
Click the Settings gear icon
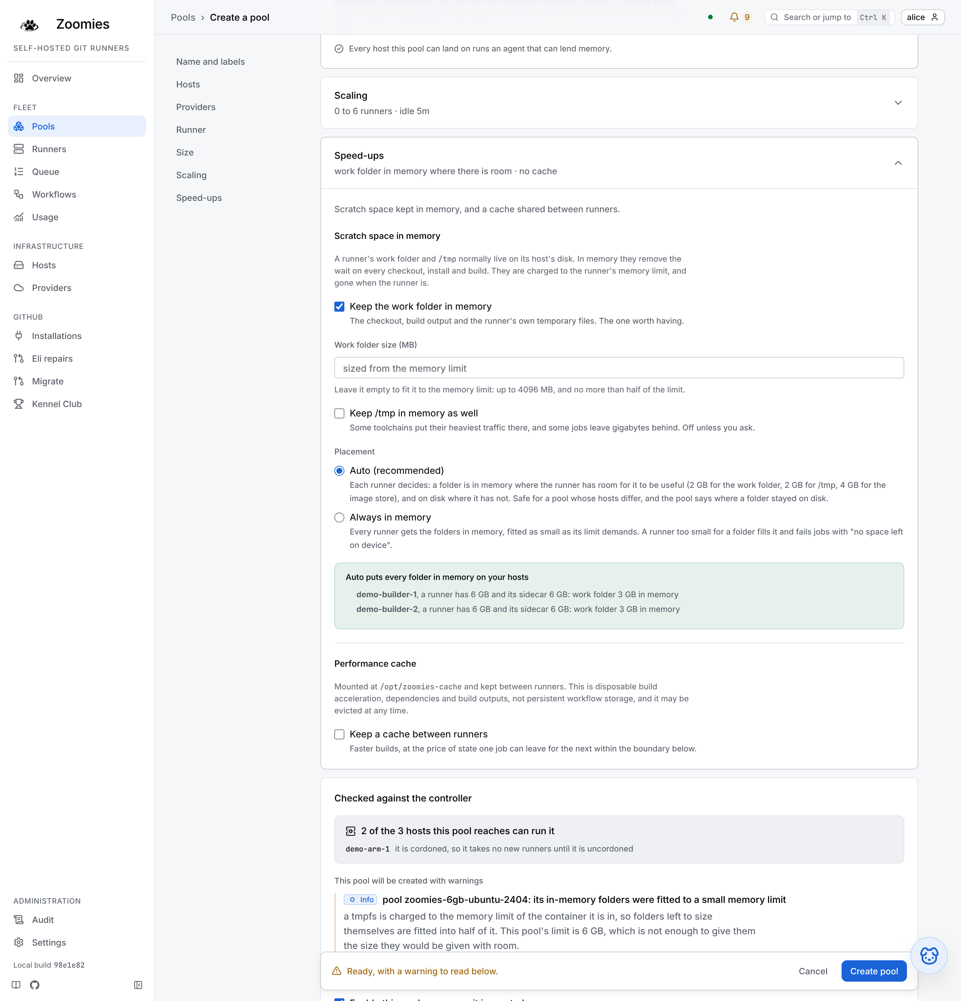click(19, 942)
